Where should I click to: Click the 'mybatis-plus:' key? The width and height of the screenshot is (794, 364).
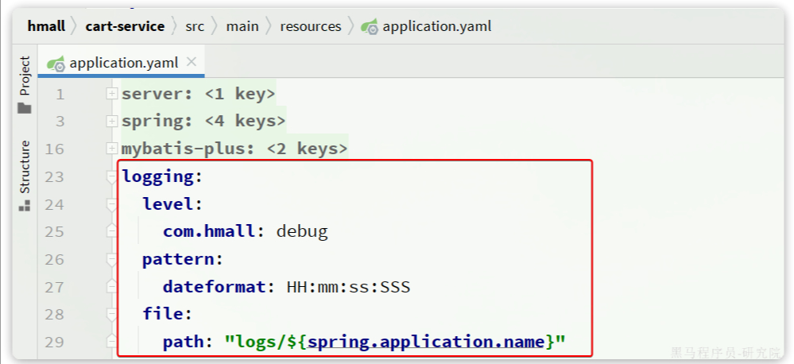[x=188, y=149]
